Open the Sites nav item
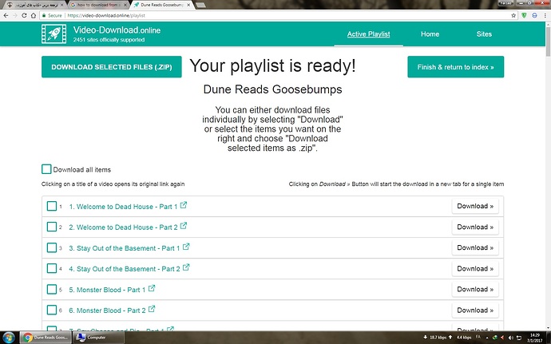551x344 pixels. coord(484,34)
